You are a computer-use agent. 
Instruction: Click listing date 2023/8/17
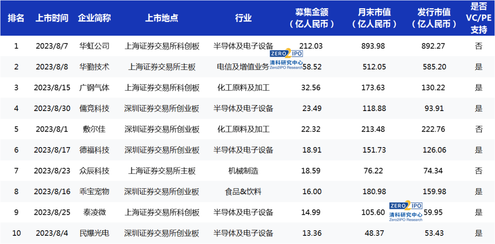click(x=52, y=150)
